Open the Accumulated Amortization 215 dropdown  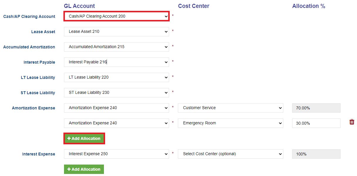point(117,47)
